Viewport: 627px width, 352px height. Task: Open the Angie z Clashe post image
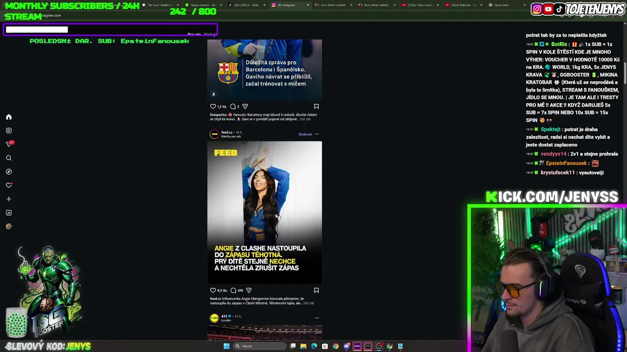(x=265, y=213)
